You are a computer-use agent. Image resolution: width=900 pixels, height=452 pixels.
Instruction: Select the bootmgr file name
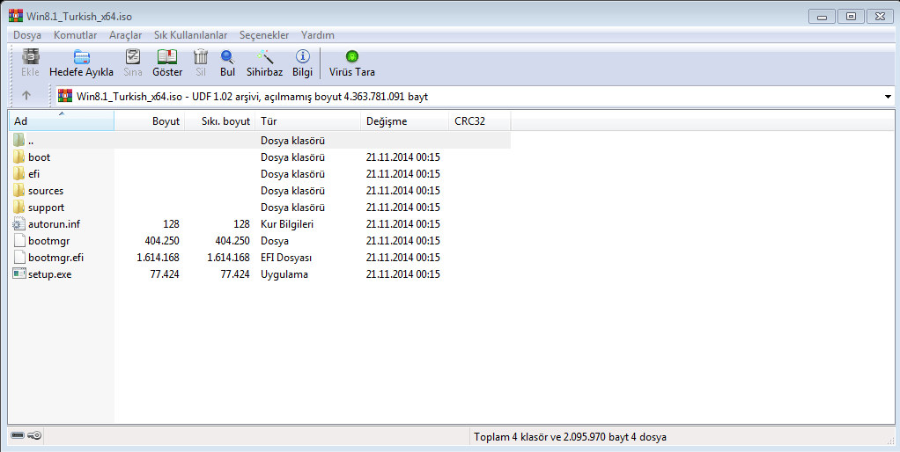pos(48,241)
